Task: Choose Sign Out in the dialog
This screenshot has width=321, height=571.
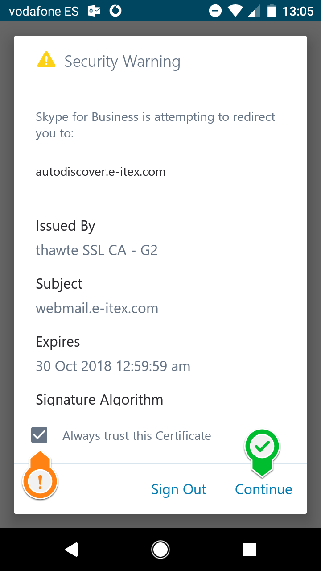Action: coord(179,489)
